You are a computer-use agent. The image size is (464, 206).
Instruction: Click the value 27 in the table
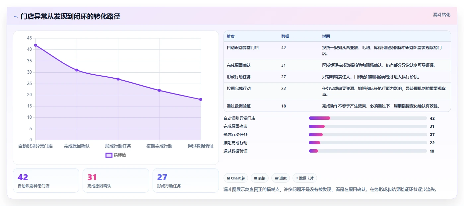284,77
